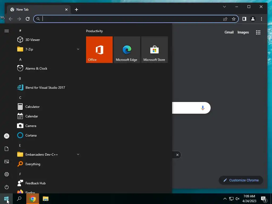The width and height of the screenshot is (272, 204).
Task: Launch Microsoft Edge tile
Action: point(127,50)
